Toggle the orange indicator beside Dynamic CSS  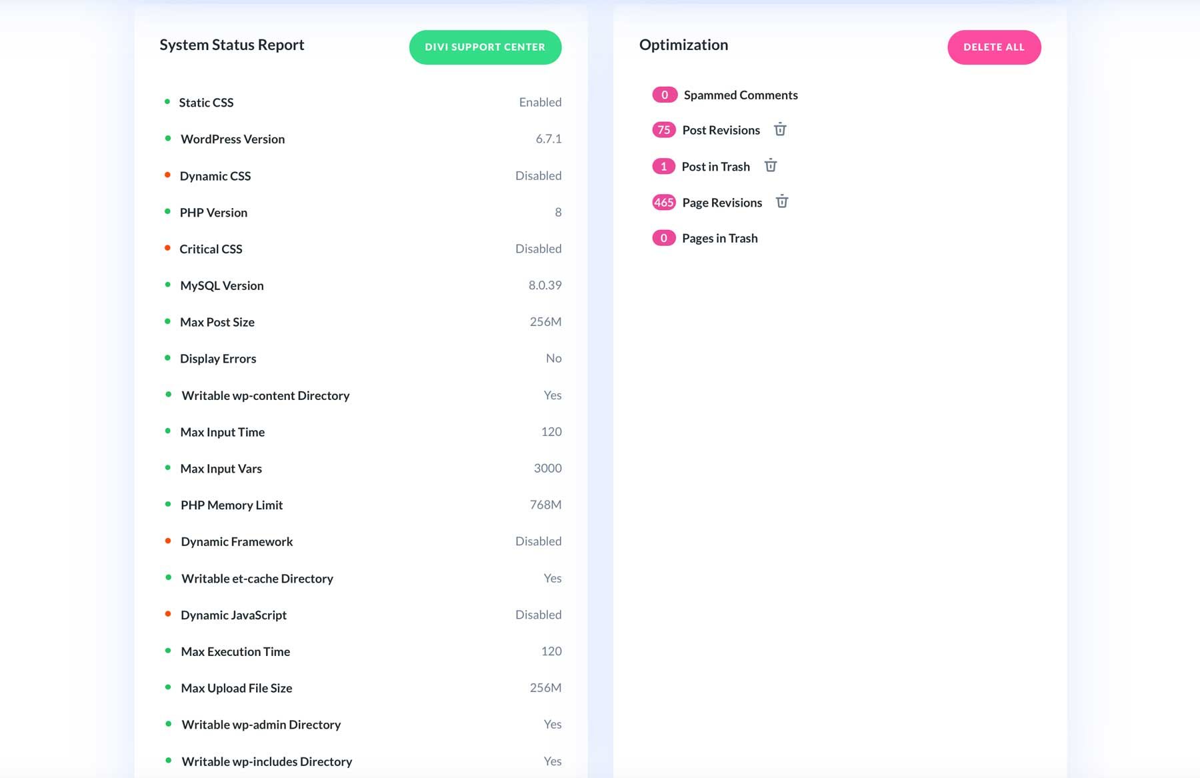[168, 174]
